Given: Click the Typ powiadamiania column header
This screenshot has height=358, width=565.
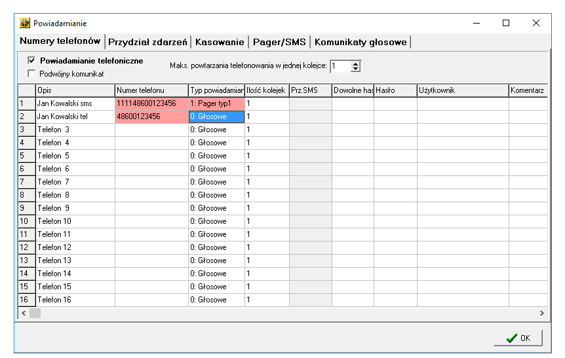Looking at the screenshot, I should (x=216, y=90).
